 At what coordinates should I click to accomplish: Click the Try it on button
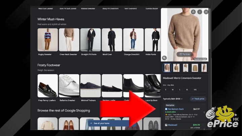[x=185, y=54]
